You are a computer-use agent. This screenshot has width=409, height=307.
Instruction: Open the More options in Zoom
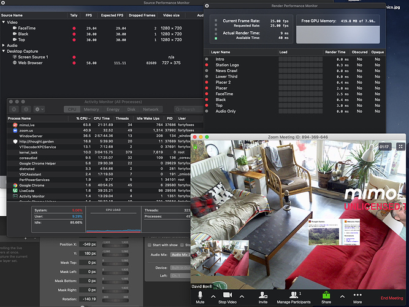[x=357, y=297]
